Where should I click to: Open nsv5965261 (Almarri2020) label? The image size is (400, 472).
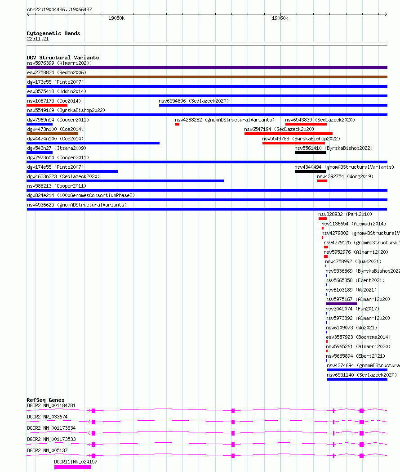tap(358, 347)
